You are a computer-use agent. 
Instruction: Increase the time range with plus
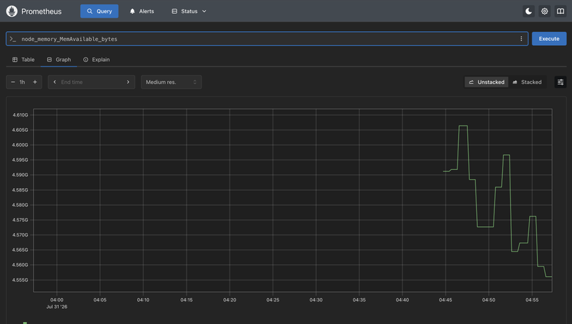point(35,82)
